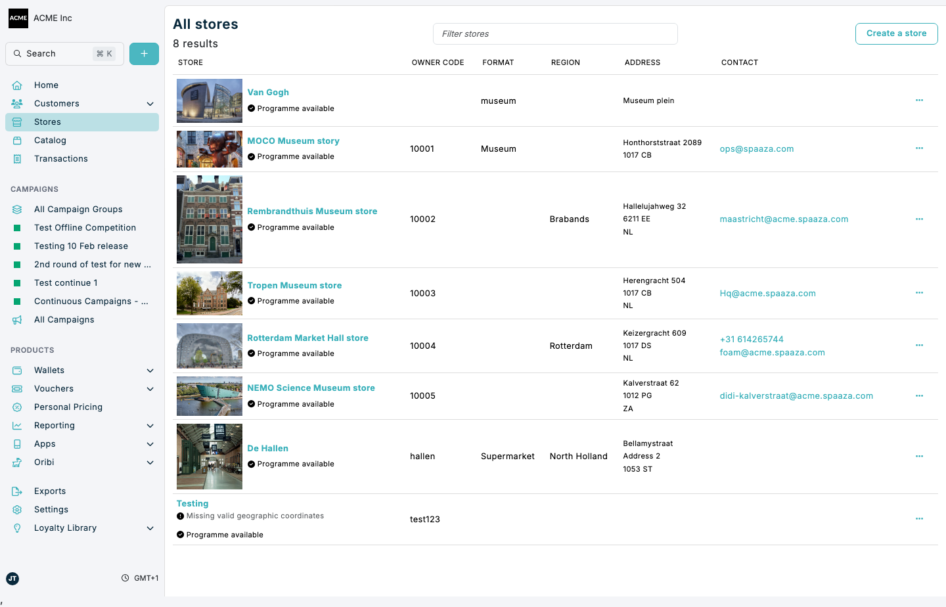Screen dimensions: 946x607
Task: Click the Exports sidebar icon
Action: point(17,491)
